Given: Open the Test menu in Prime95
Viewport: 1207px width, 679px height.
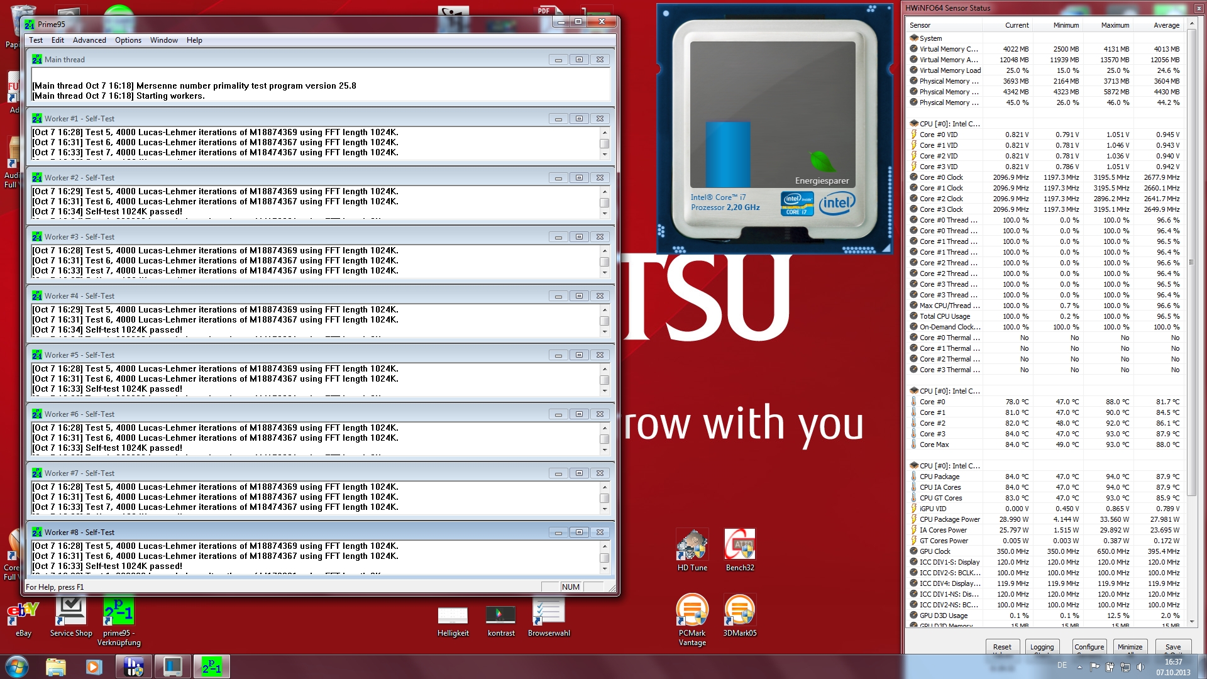Looking at the screenshot, I should [36, 40].
